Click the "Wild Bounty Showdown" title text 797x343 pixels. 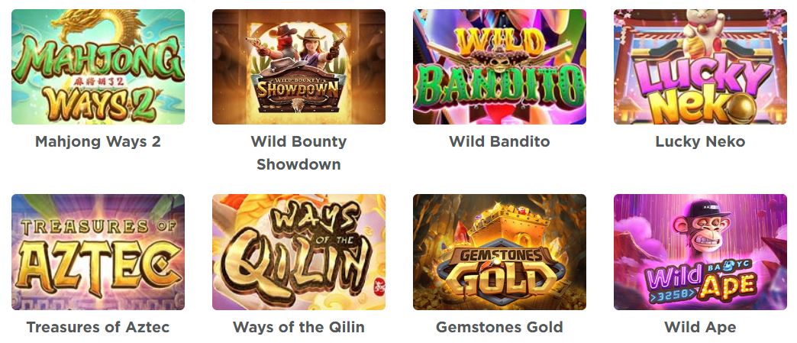[x=299, y=153]
